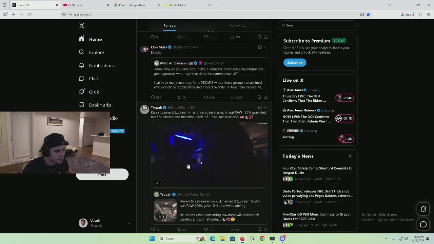Open the Explore search icon in sidebar

(82, 52)
